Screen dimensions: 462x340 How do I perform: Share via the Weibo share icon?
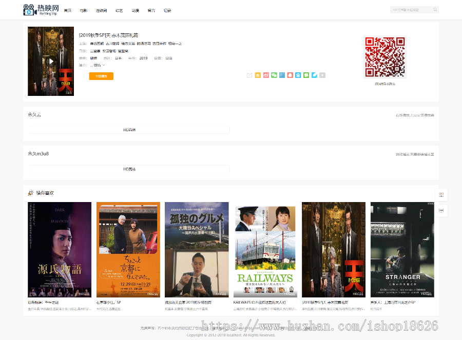266,75
